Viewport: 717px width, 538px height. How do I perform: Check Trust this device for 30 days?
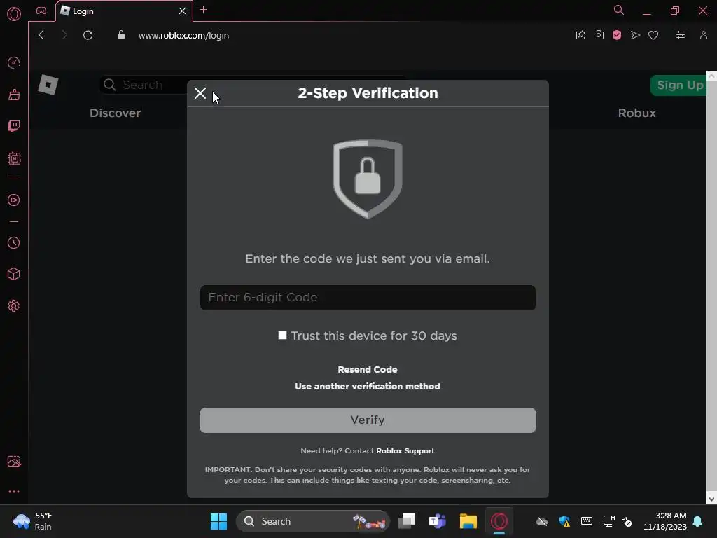(283, 336)
